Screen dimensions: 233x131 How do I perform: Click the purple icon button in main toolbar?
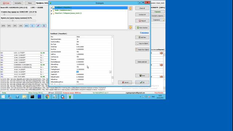point(38,26)
